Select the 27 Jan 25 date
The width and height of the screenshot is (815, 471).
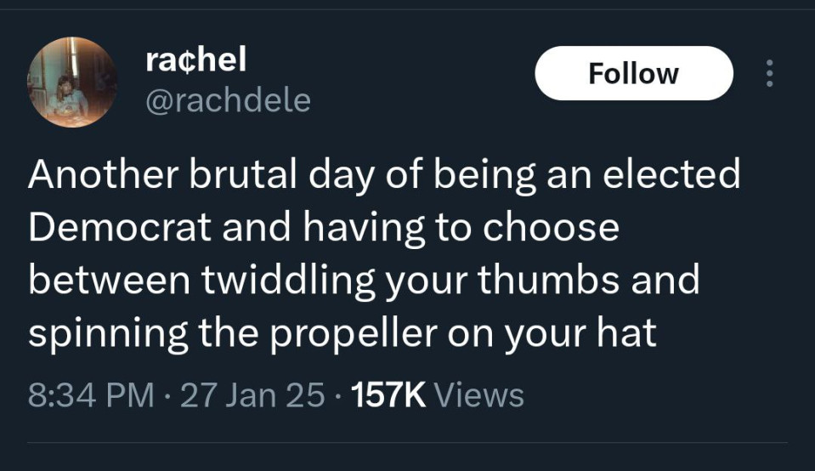[252, 394]
